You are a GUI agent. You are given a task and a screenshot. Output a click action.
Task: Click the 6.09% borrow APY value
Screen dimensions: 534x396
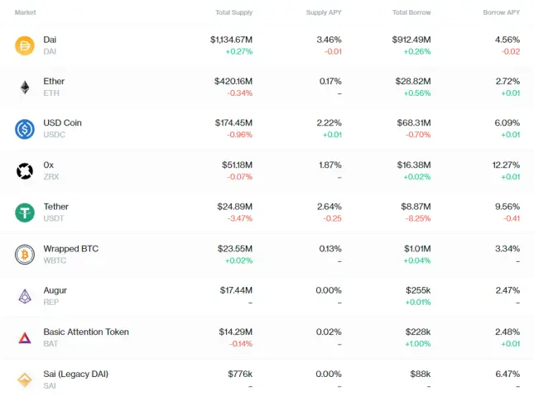[x=508, y=123]
